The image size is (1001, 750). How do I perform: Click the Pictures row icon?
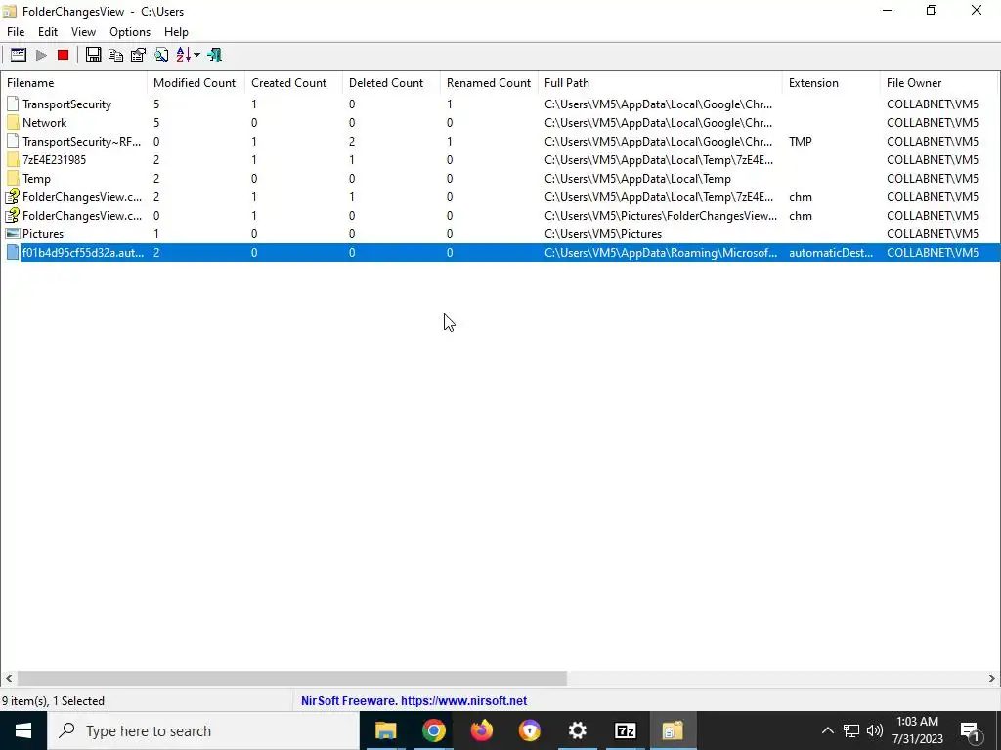point(13,234)
